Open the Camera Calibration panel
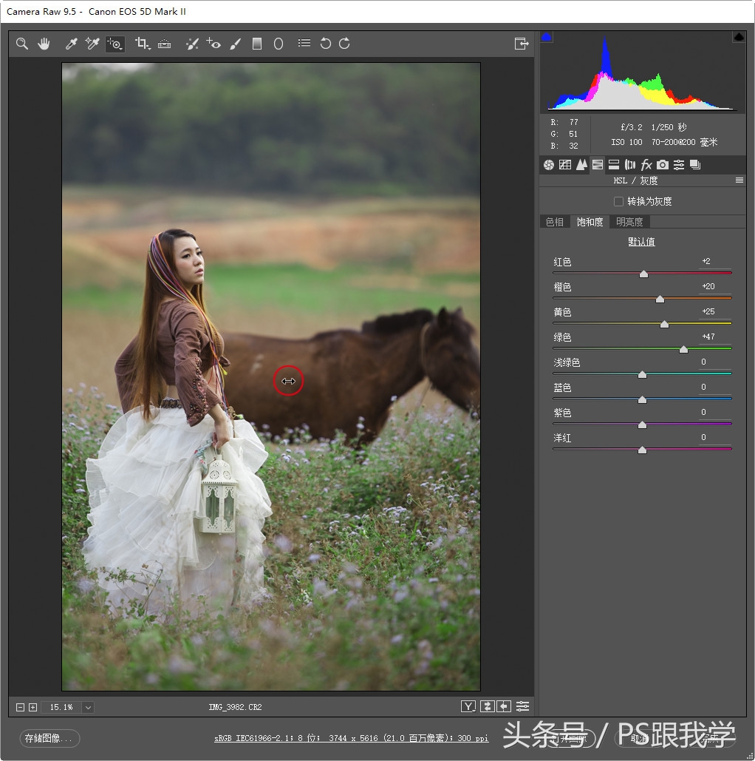755x761 pixels. click(x=662, y=164)
